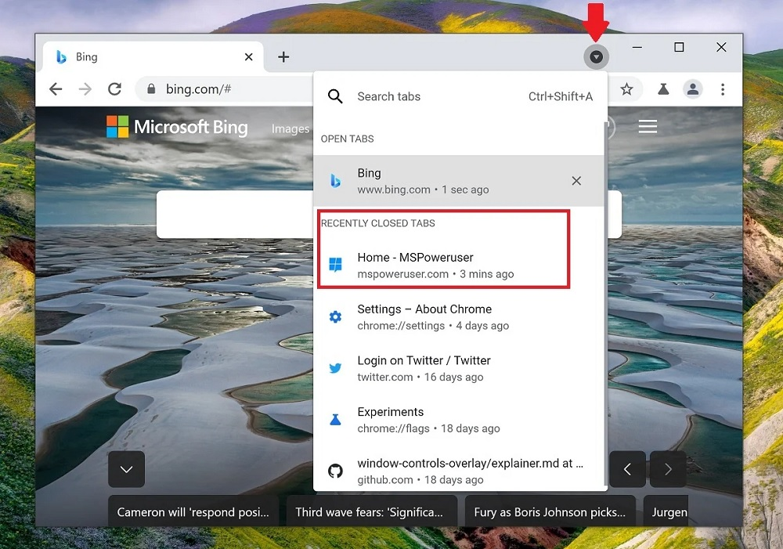Image resolution: width=783 pixels, height=549 pixels.
Task: Open the Chrome three-dot menu
Action: pyautogui.click(x=723, y=89)
